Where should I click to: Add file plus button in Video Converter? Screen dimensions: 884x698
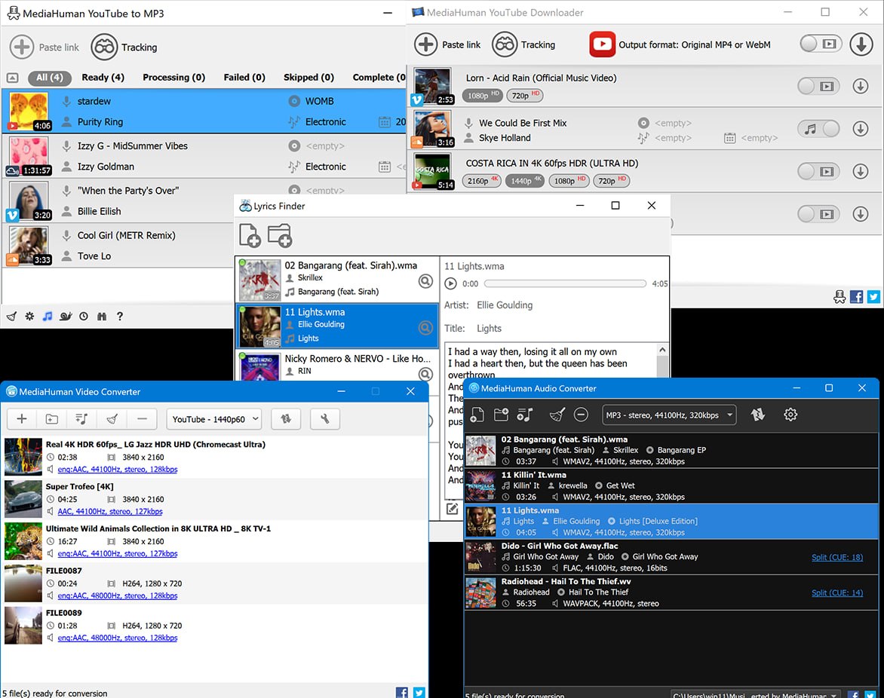(22, 418)
